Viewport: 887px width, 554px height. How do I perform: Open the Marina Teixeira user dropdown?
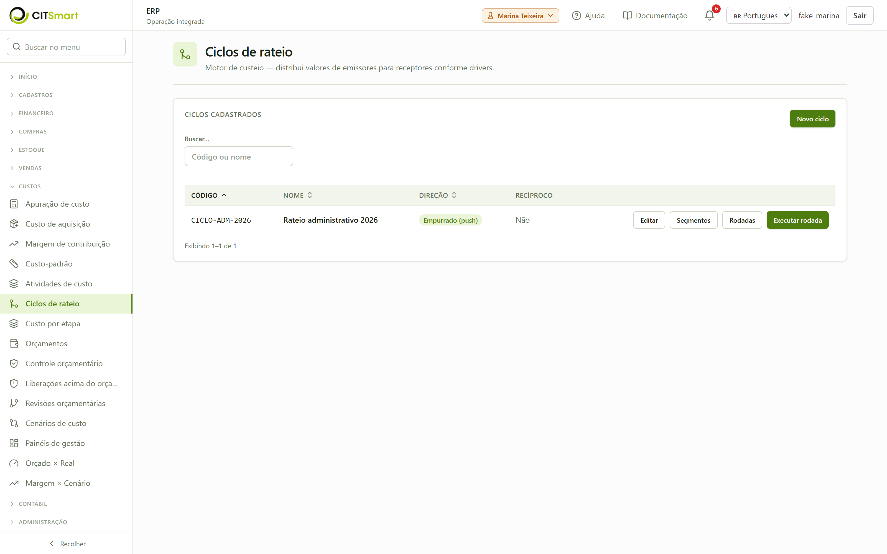520,16
